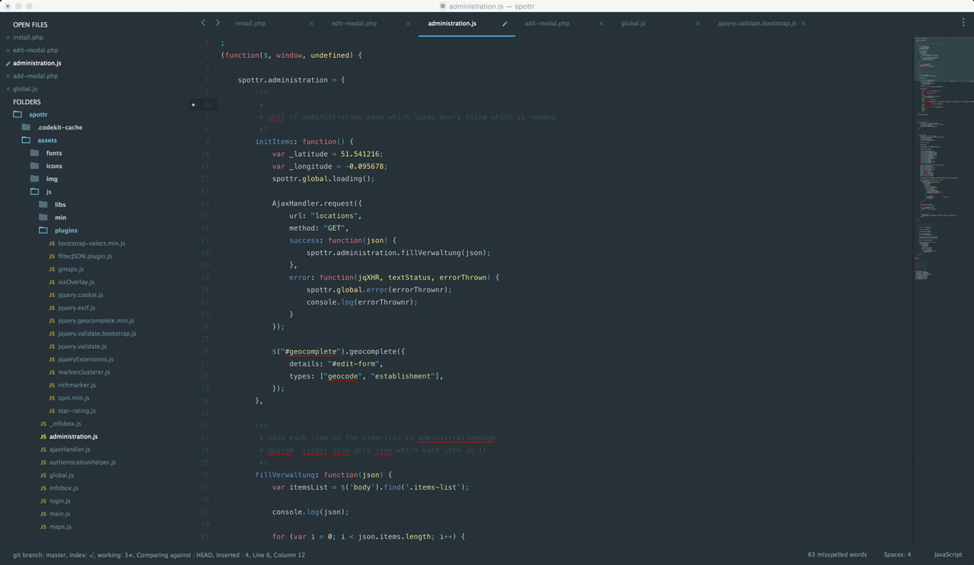Click the JS file icon next to main.js

tap(43, 513)
